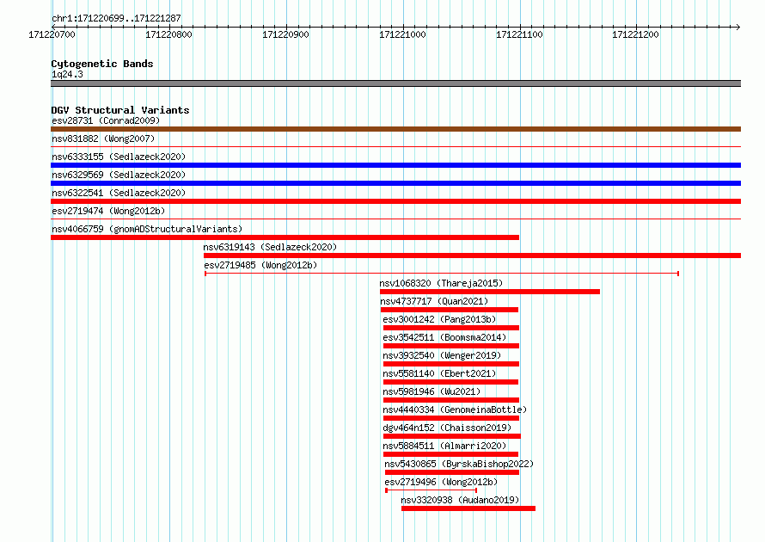
Task: Click ruler position 171221200
Action: [635, 34]
